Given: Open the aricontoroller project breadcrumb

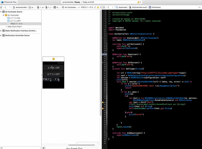Looking at the screenshot, I should [20, 7].
